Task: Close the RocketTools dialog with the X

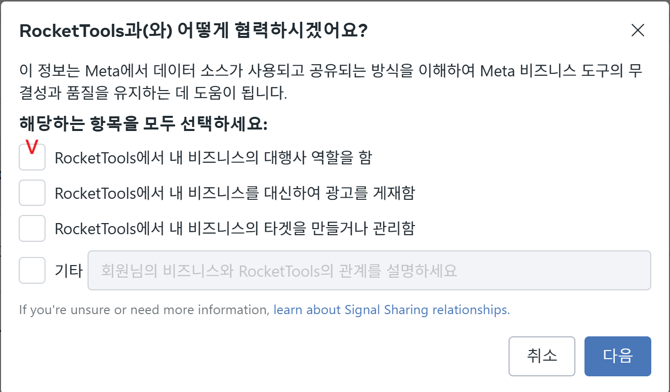Action: tap(638, 31)
